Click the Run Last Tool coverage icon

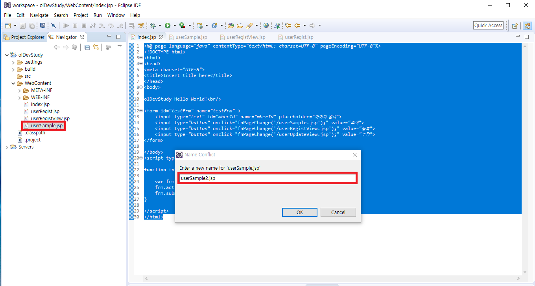click(x=182, y=26)
